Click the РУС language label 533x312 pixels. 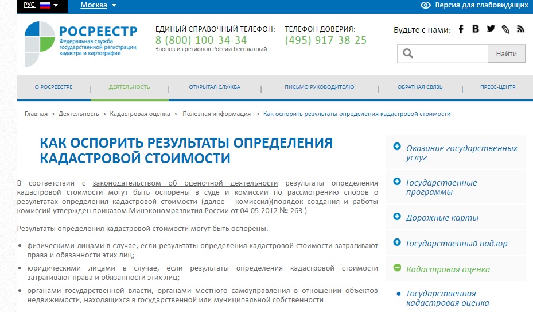[x=29, y=5]
